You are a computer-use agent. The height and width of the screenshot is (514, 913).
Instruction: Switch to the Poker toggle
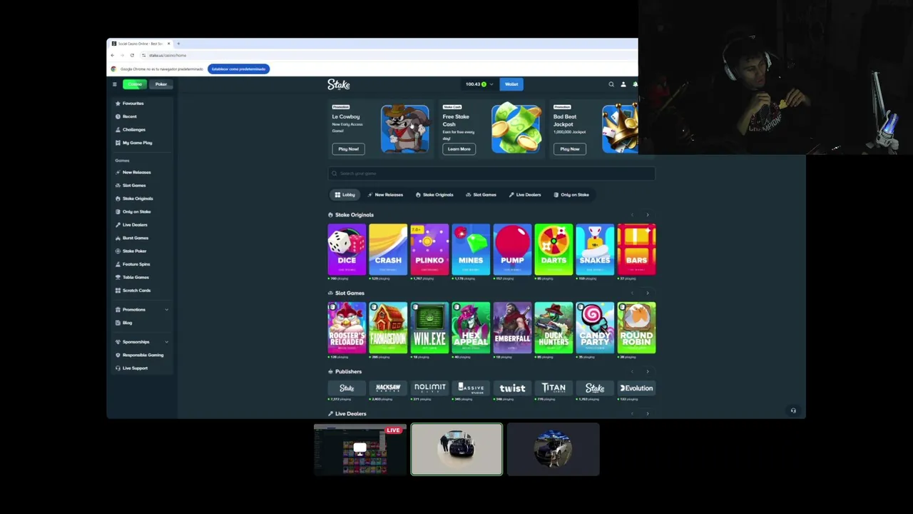(x=160, y=84)
